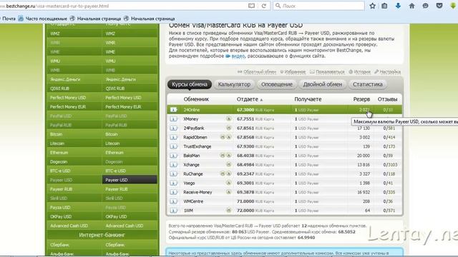
Task: Reload the page with the refresh icon
Action: (264, 6)
